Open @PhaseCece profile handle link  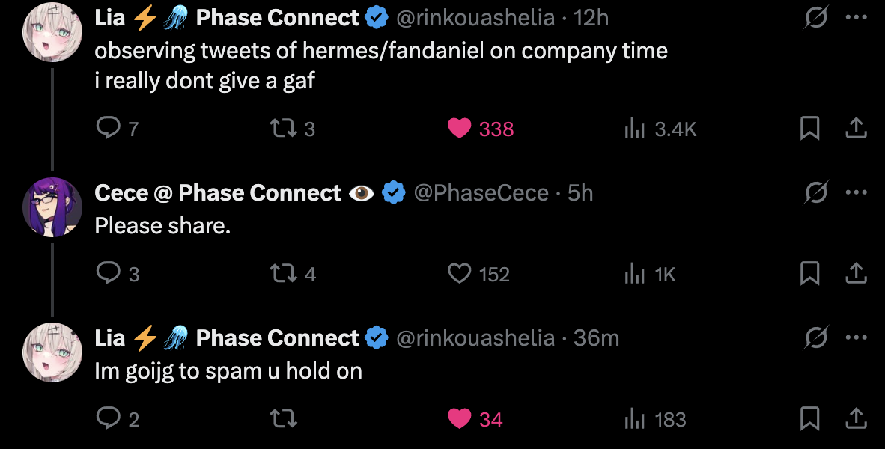point(481,193)
